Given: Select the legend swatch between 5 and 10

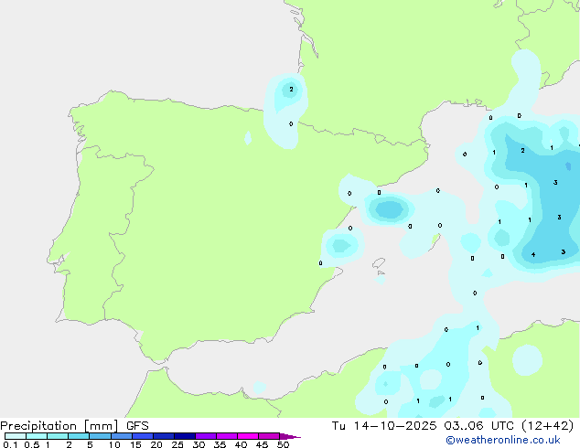Looking at the screenshot, I should pos(101,436).
